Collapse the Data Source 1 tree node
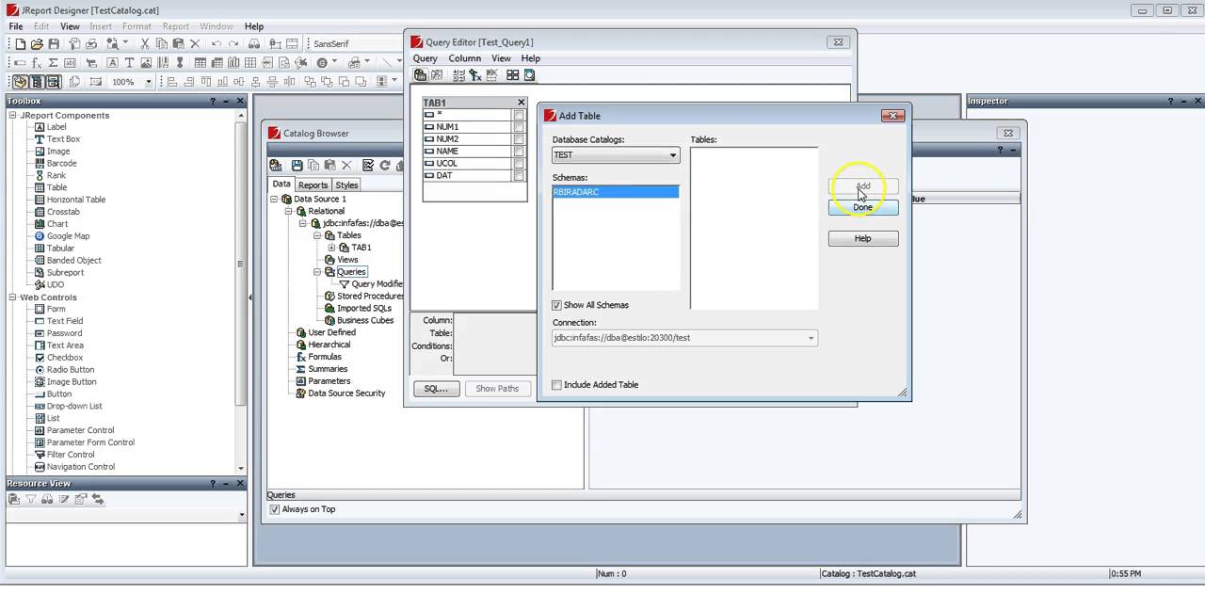Screen dimensions: 1205x610 [275, 200]
